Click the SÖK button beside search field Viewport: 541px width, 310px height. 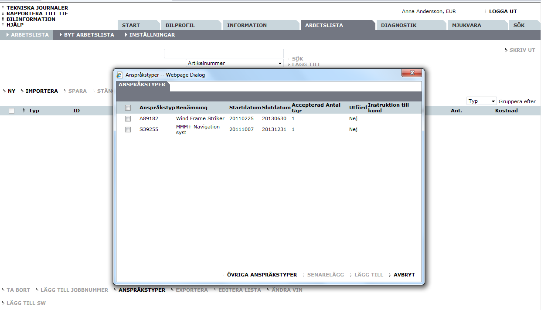point(297,59)
